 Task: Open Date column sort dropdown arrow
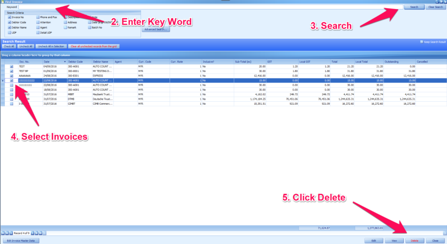[x=65, y=62]
